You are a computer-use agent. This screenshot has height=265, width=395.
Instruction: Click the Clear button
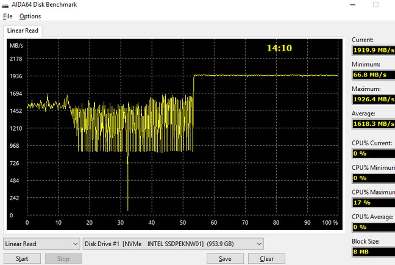(266, 259)
